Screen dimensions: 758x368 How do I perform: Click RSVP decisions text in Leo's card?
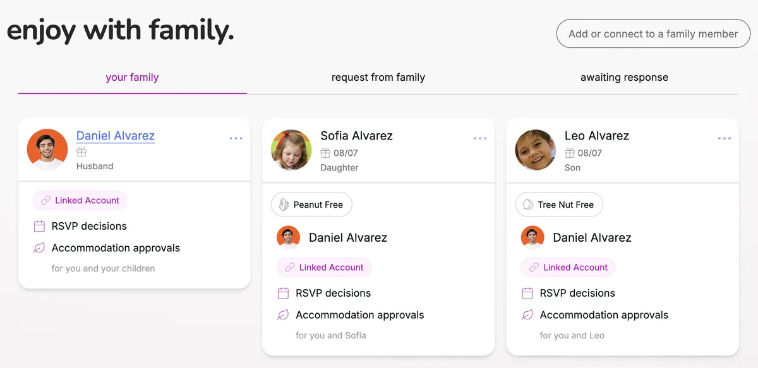coord(577,293)
